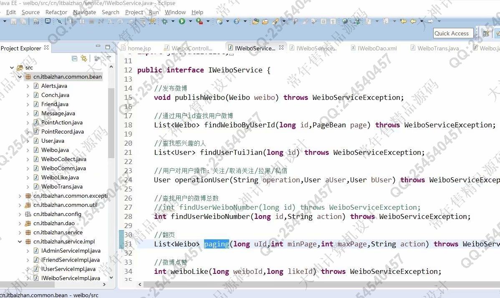Open the External Tools dropdown arrow
Image resolution: width=500 pixels, height=298 pixels.
point(208,21)
